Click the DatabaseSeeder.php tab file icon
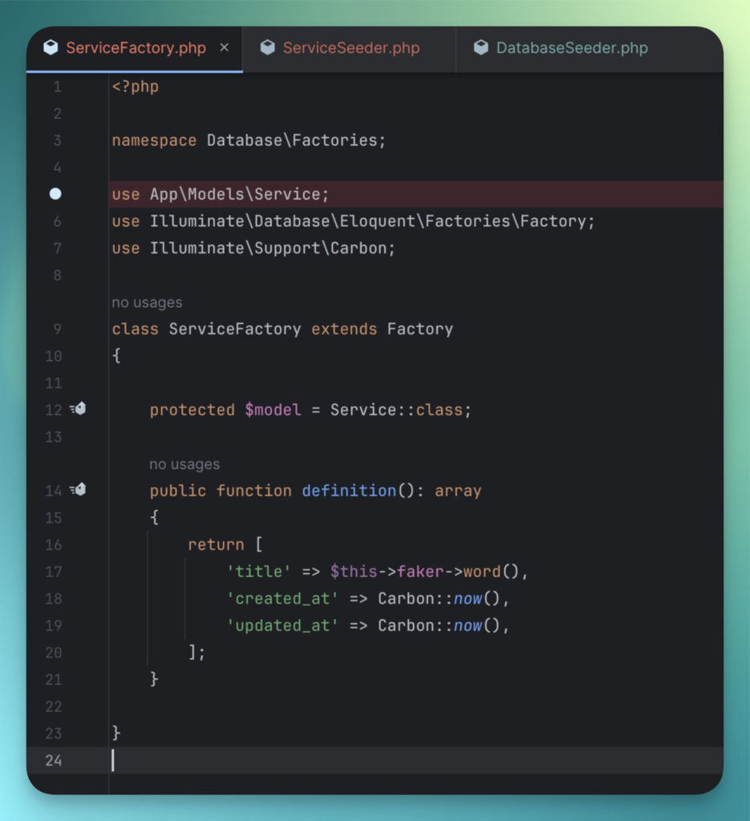 (481, 48)
